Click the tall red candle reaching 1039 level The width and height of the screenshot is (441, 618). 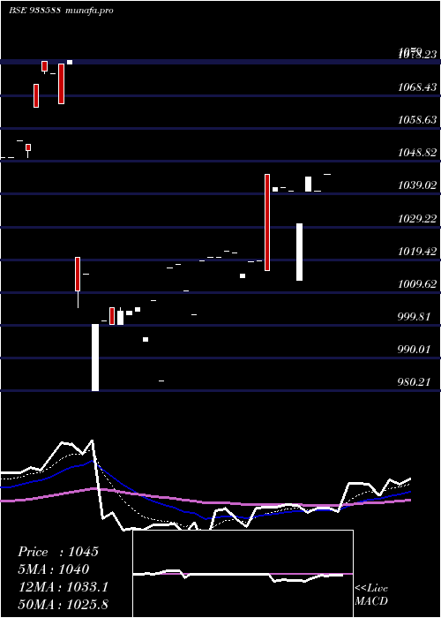tap(267, 222)
